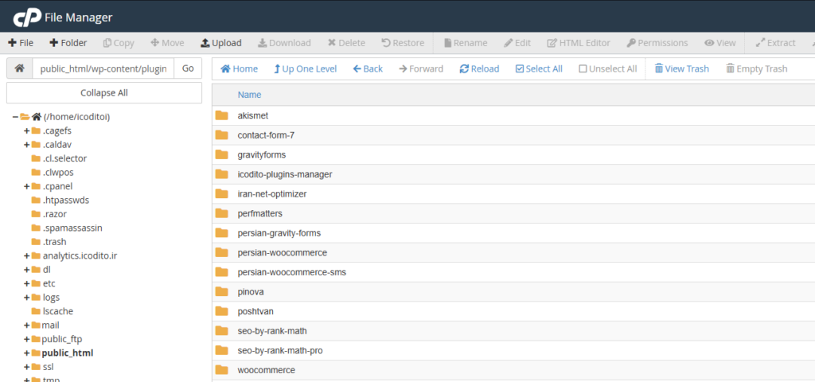This screenshot has height=382, width=815.
Task: Select .spamassassin in folder tree
Action: pyautogui.click(x=72, y=228)
